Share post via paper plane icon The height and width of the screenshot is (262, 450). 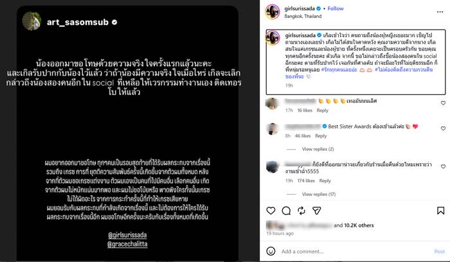tap(316, 211)
